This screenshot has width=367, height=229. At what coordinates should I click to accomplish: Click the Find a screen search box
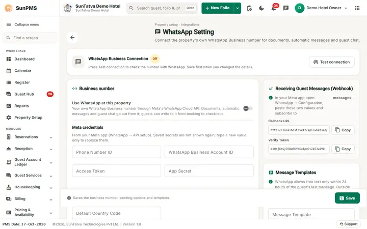point(30,38)
